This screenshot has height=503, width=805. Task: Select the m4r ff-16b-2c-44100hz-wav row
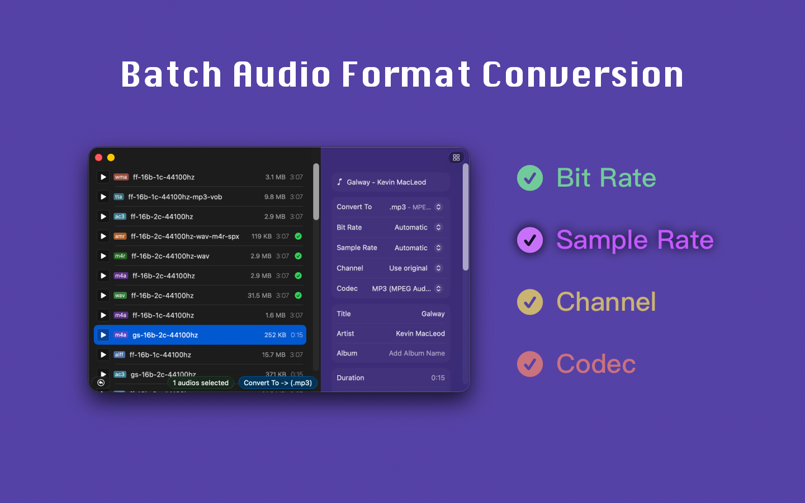coord(201,256)
